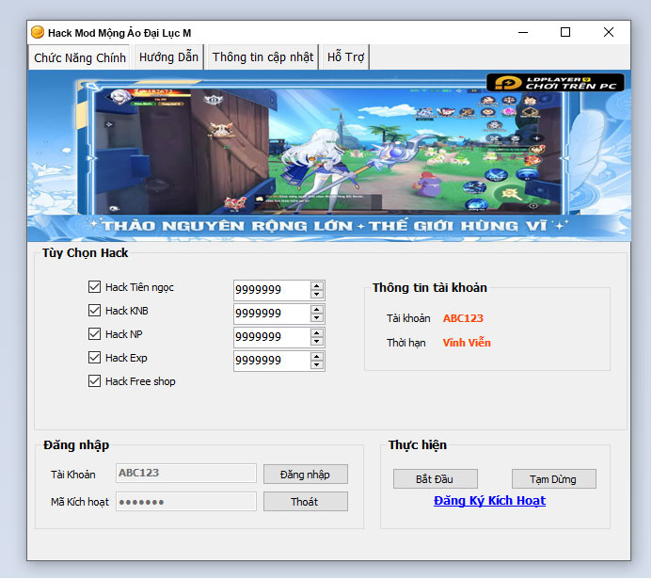The height and width of the screenshot is (580, 652).
Task: Increase the Hack KNB value with up arrow
Action: [317, 310]
